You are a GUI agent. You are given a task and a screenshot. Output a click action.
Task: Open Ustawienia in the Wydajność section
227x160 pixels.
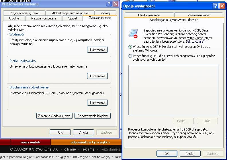(x=97, y=50)
